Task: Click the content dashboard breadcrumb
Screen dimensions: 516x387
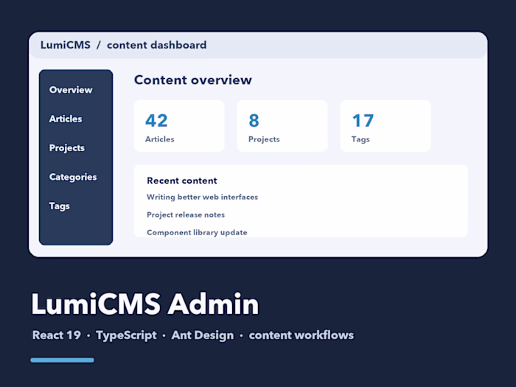Action: [156, 45]
